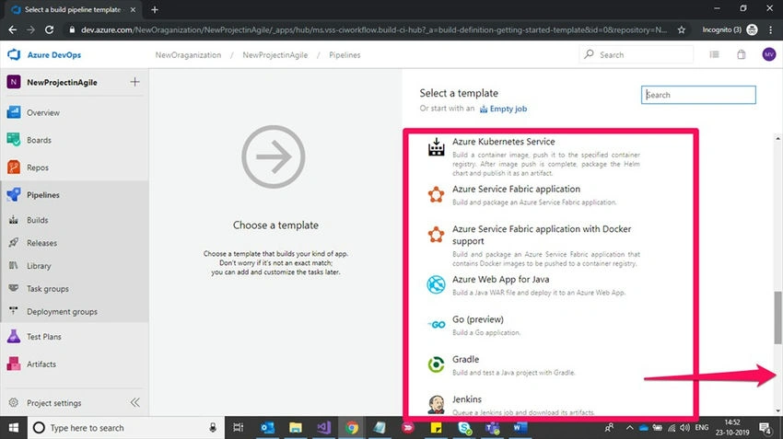Open a new browser tab
This screenshot has height=439, width=783.
tap(155, 9)
